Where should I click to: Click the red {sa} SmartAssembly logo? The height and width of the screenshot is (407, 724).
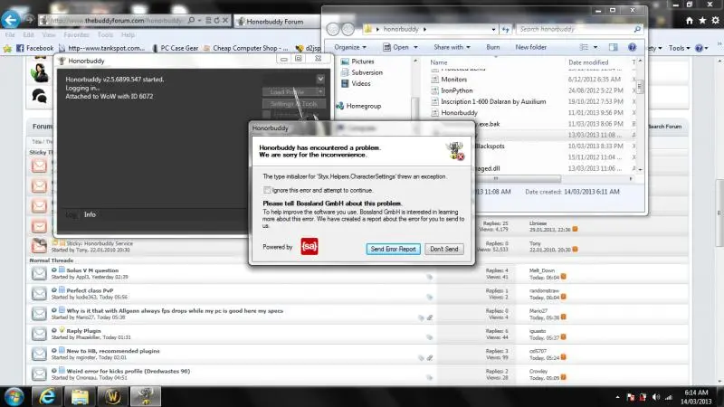click(x=310, y=246)
